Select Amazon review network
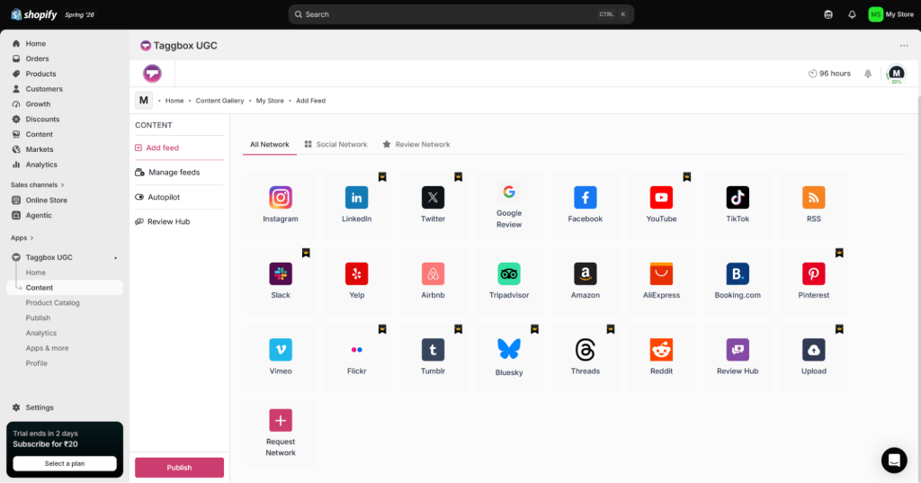 point(585,273)
